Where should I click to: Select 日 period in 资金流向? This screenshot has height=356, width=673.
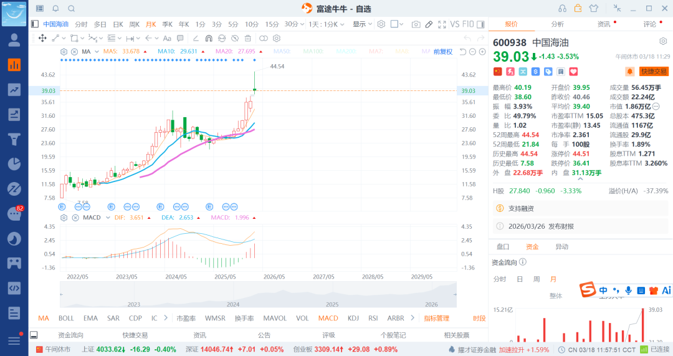pos(520,279)
